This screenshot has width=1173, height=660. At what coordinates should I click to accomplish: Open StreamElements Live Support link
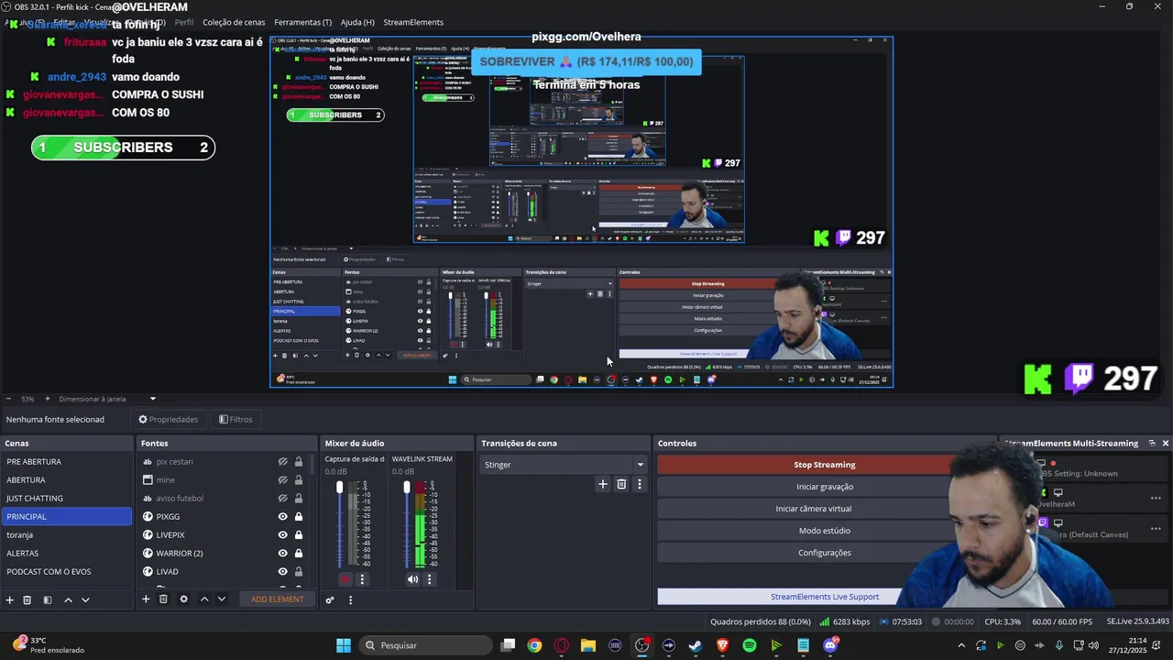click(824, 597)
